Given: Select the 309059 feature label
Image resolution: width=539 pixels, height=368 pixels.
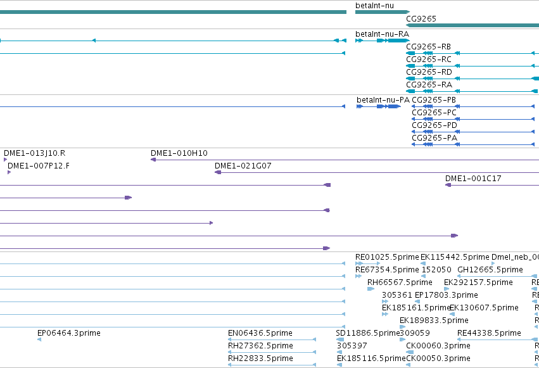Looking at the screenshot, I should pos(415,333).
